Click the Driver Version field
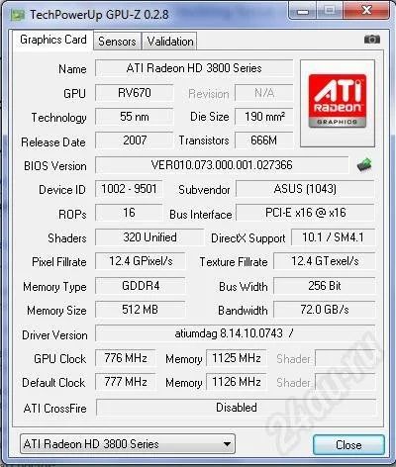 coord(235,333)
